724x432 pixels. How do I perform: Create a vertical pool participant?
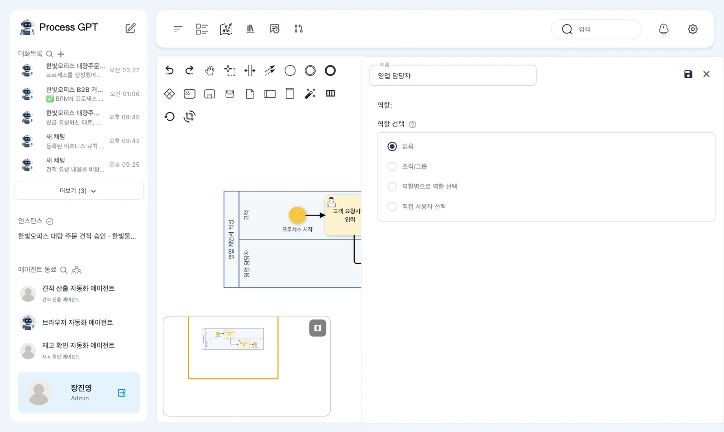pos(290,94)
